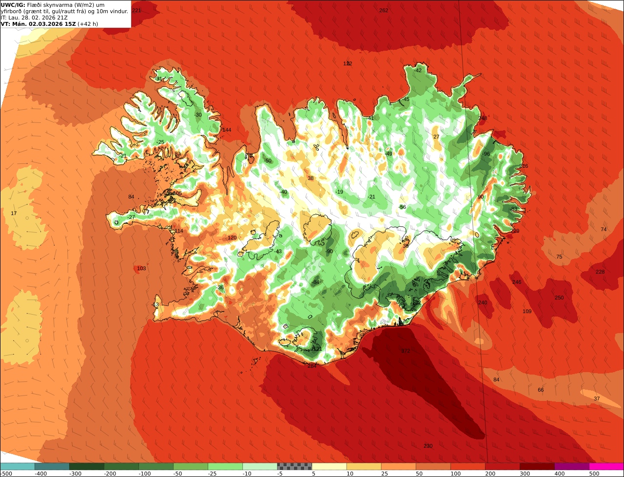Click the init time 'IT: Lau. 28. 02. 2026 21Z'
Viewport: 624px width, 477px height.
[34, 18]
